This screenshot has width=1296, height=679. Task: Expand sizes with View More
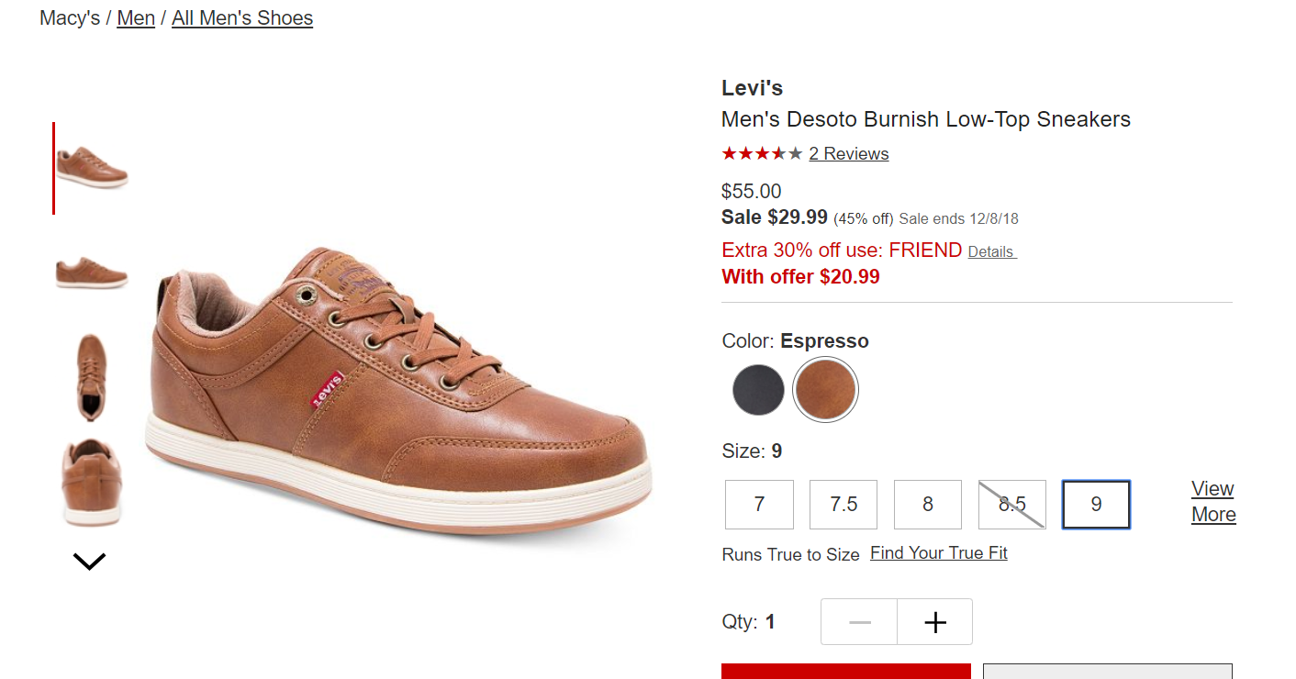(1213, 501)
